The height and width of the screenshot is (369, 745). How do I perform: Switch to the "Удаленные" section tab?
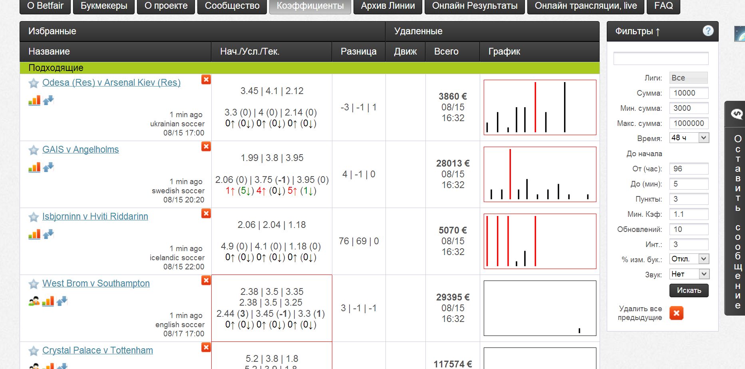[492, 31]
